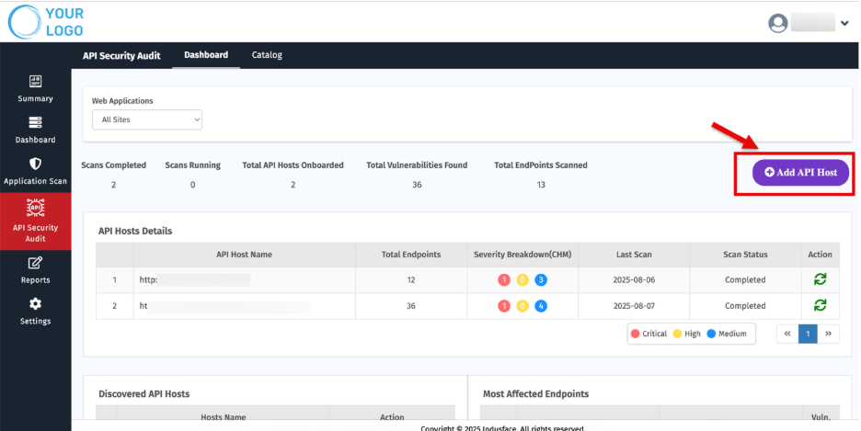Open the Summary sidebar icon
Viewport: 861px width, 431px height.
coord(35,81)
